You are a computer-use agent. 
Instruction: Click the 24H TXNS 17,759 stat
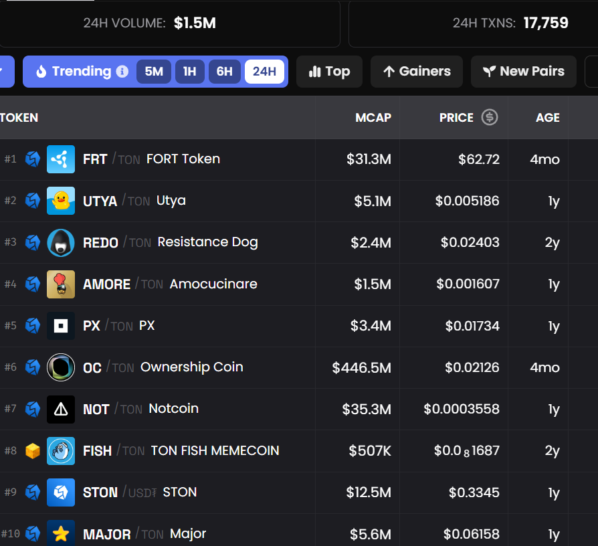coord(510,23)
